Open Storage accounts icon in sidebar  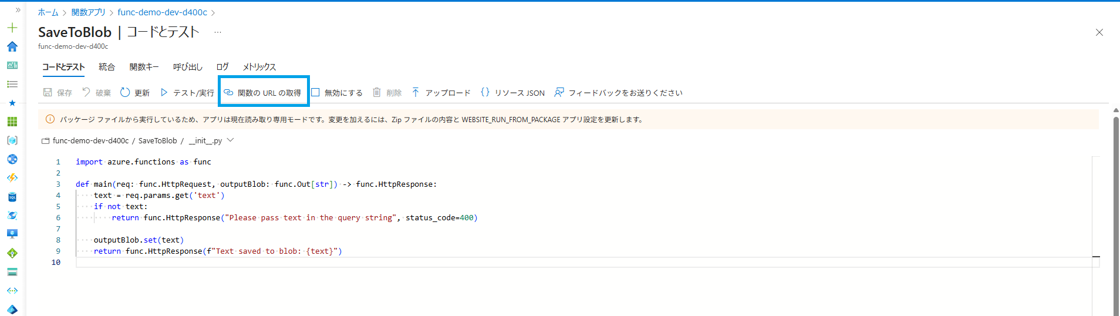pyautogui.click(x=12, y=272)
